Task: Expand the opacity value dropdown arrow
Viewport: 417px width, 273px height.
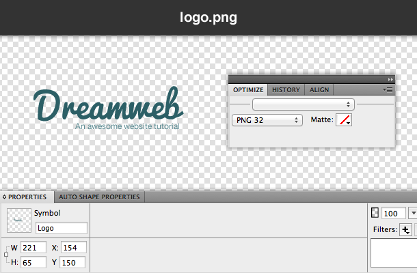Action: click(x=412, y=214)
